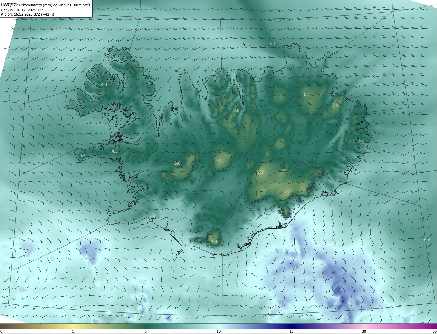
Task: Click the 50 tick label on the color scale
Action: [434, 331]
